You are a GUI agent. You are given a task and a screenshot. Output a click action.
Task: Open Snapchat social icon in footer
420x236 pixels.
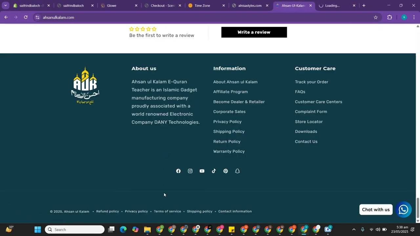coord(237,171)
